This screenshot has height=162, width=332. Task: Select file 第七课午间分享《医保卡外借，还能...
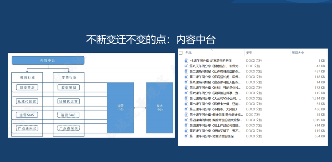coord(215,104)
